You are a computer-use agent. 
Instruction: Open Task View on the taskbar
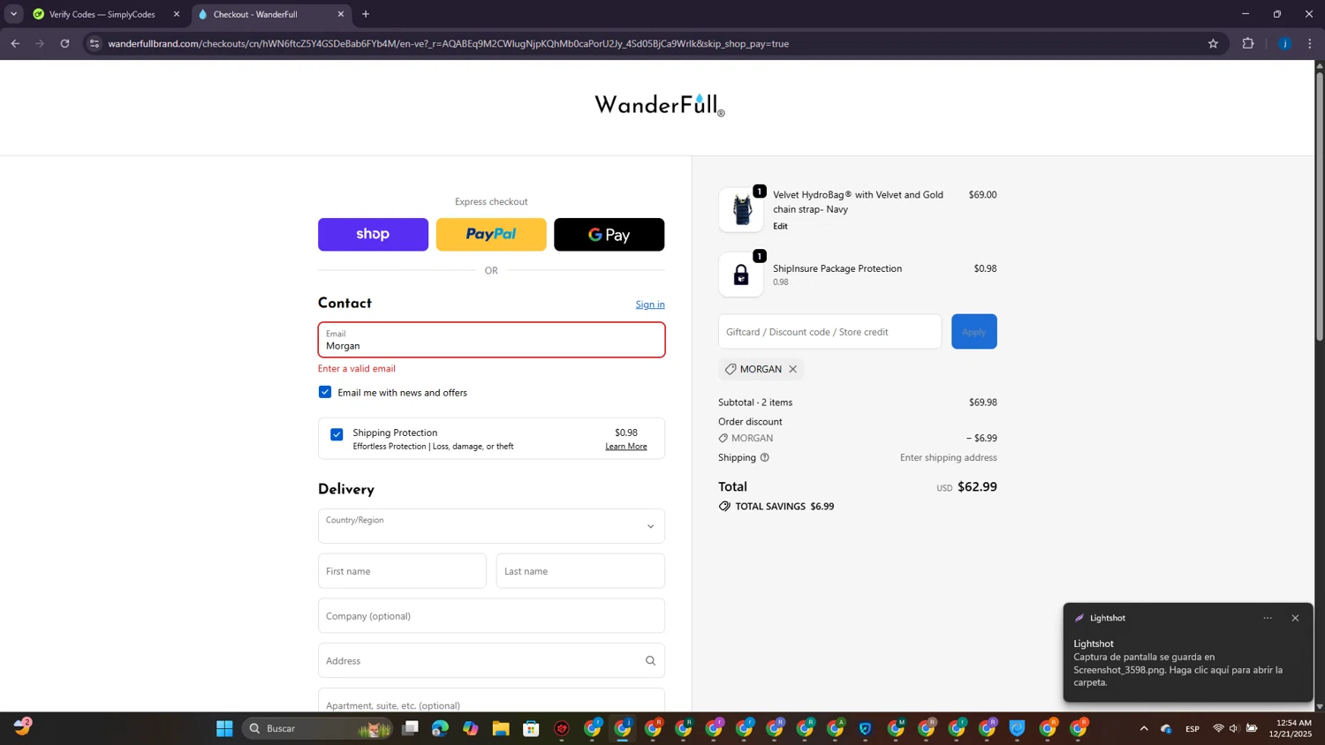(x=410, y=728)
